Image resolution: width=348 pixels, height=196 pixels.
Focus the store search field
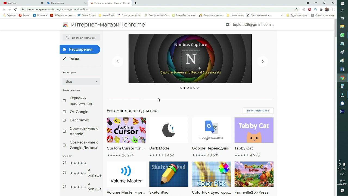(x=81, y=38)
